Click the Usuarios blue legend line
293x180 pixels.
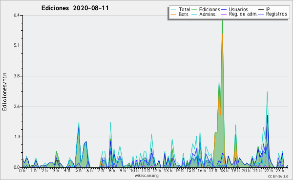(x=224, y=10)
